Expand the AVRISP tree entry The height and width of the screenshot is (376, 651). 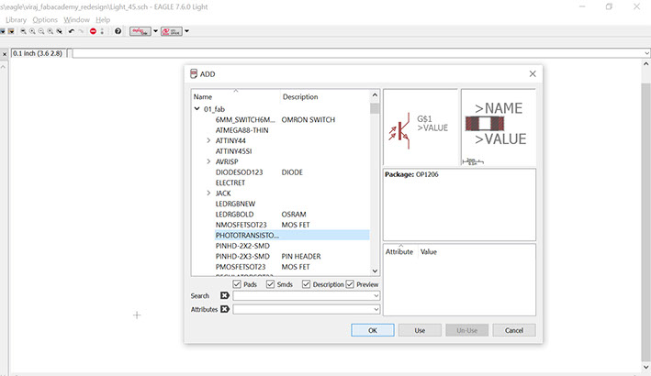(x=208, y=161)
